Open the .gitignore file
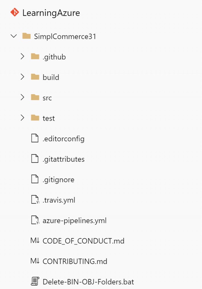 tap(58, 179)
